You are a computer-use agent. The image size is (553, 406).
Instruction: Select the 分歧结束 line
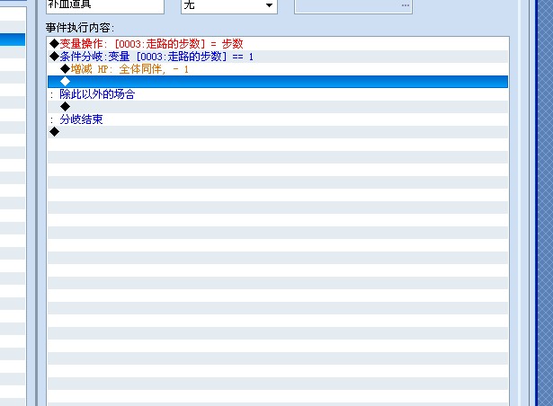[278, 119]
